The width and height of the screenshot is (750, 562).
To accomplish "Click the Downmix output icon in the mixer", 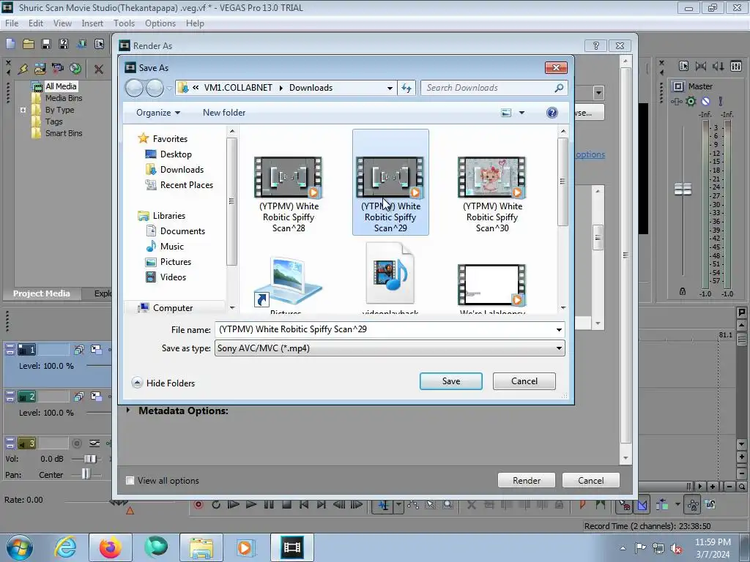I will [x=701, y=67].
